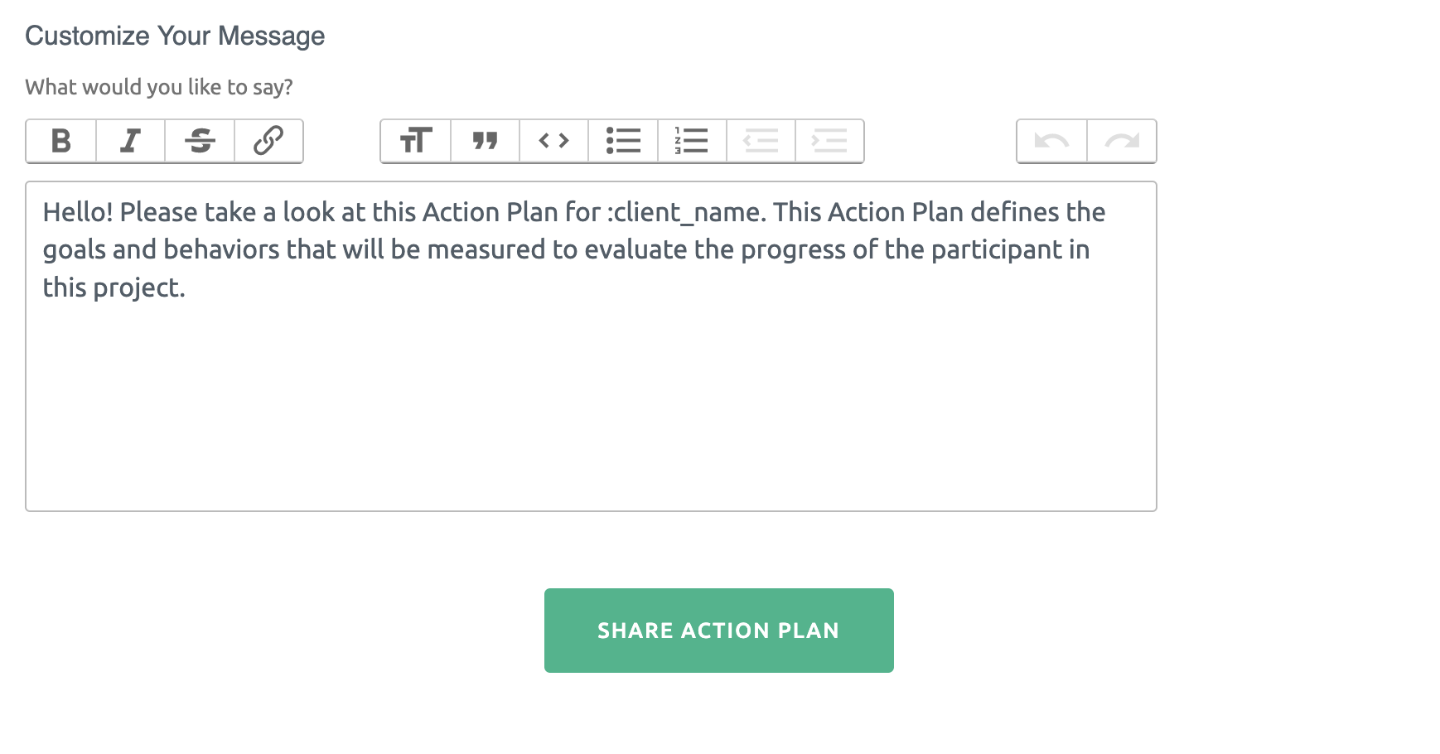
Task: Enable strikethrough text formatting
Action: [x=200, y=141]
